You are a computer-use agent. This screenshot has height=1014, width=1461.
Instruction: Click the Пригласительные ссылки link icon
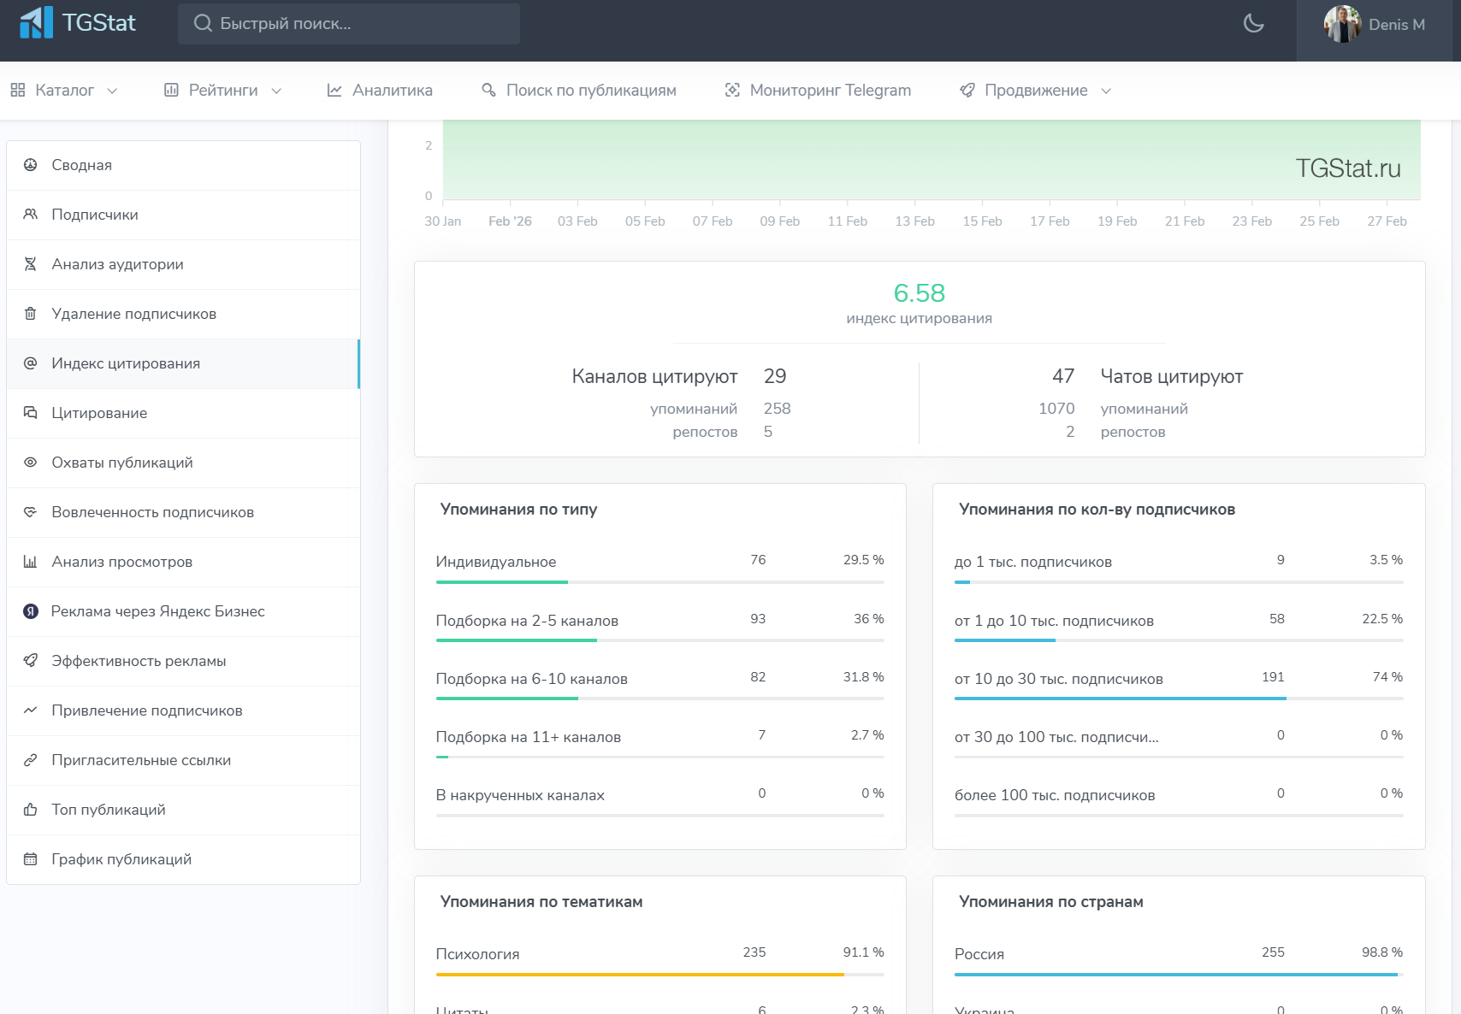31,760
